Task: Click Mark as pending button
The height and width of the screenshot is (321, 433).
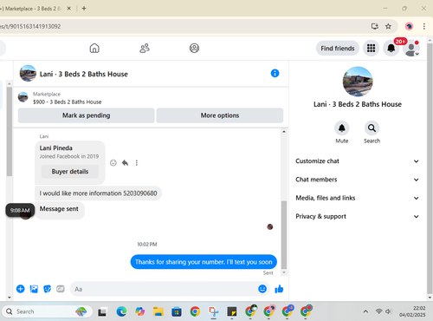Action: point(86,115)
